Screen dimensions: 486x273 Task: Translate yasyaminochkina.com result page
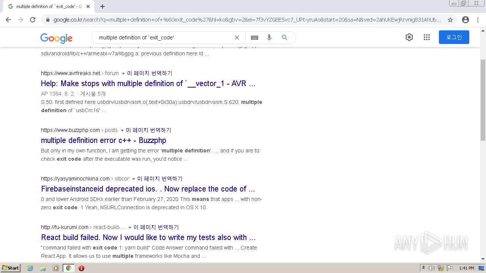point(160,179)
